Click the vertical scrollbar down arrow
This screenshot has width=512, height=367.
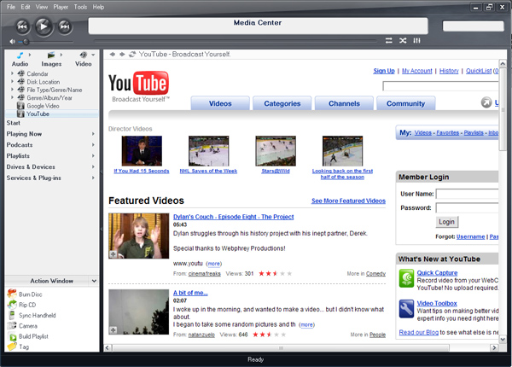(503, 339)
